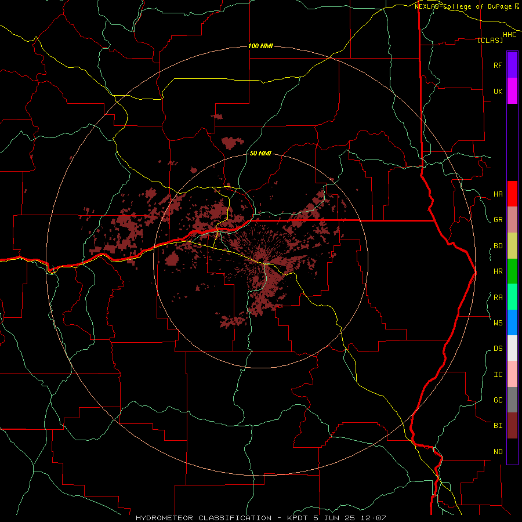Click the 100 NMI range ring label
Image resolution: width=522 pixels, height=522 pixels.
260,46
